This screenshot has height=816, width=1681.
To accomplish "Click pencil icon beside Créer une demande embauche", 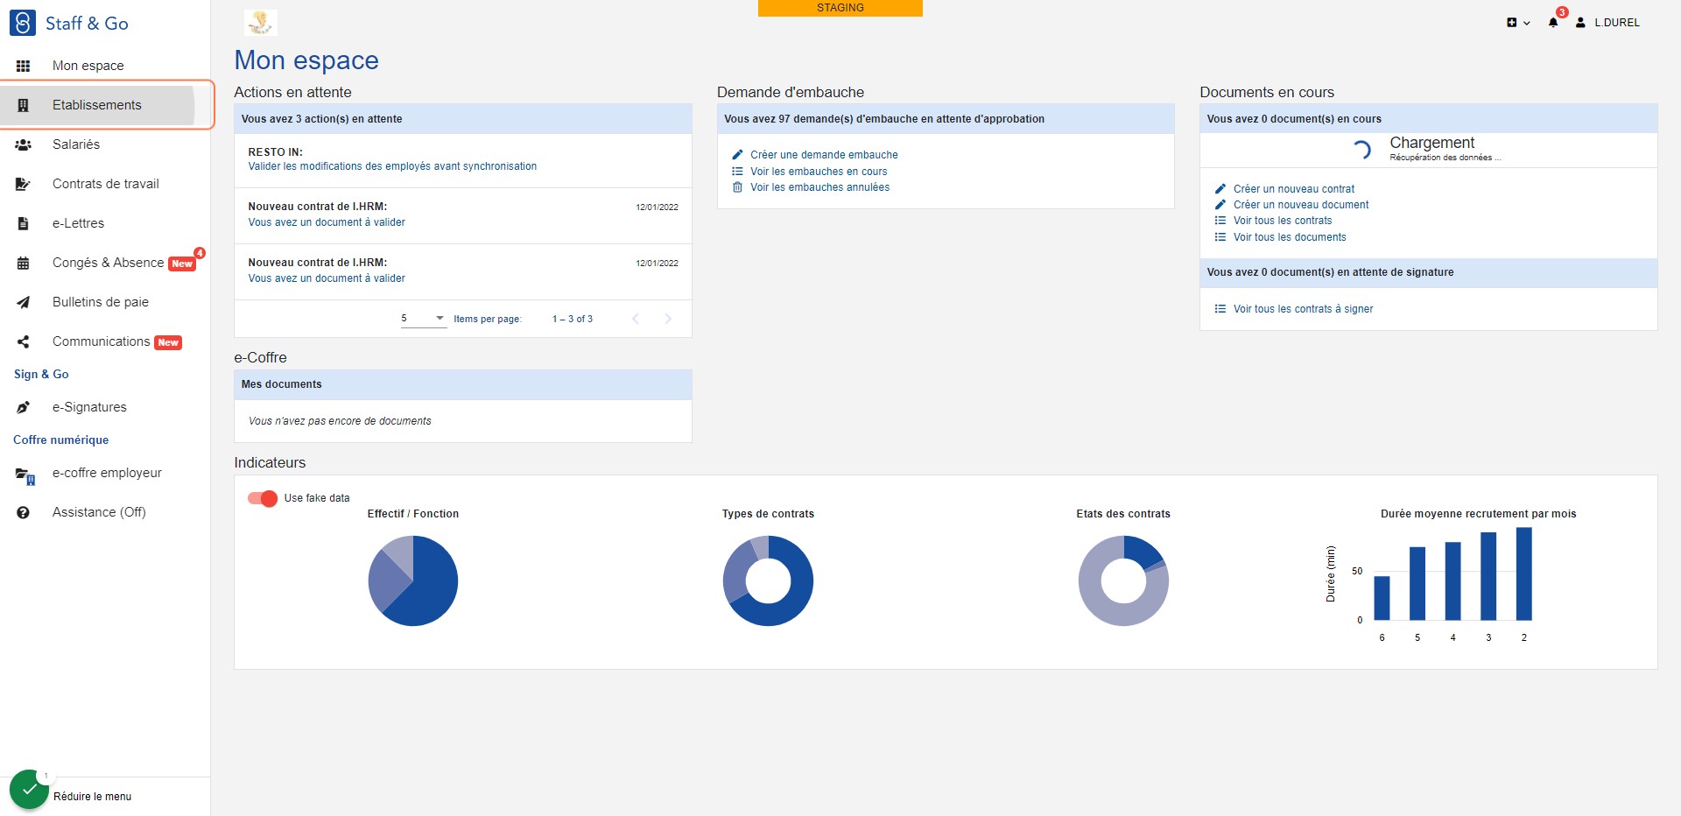I will click(737, 155).
